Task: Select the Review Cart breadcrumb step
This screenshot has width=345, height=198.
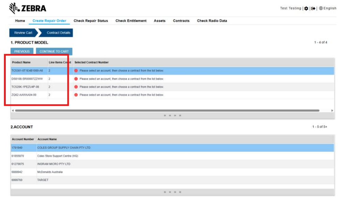Action: (x=23, y=33)
